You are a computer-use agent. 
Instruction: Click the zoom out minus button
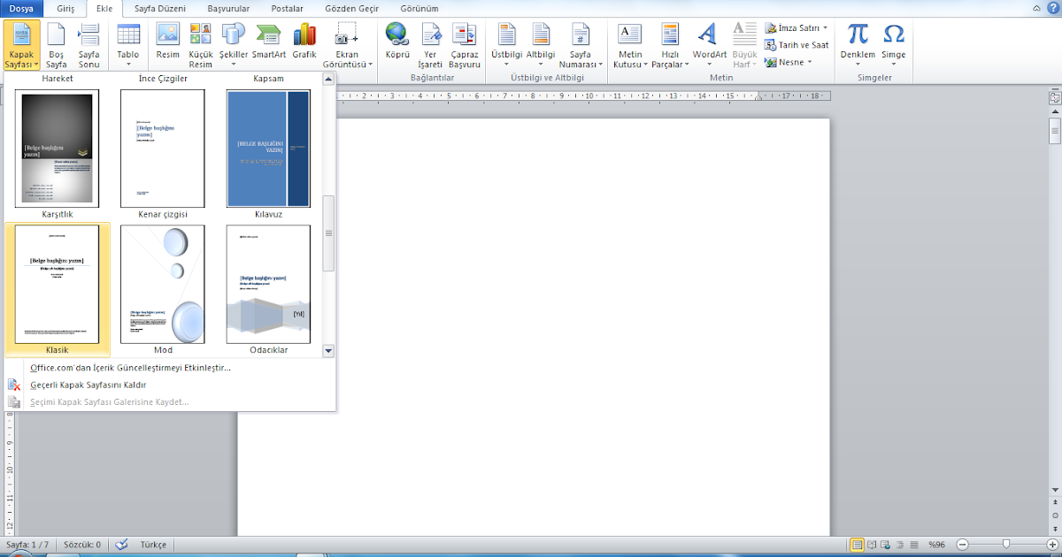(962, 545)
